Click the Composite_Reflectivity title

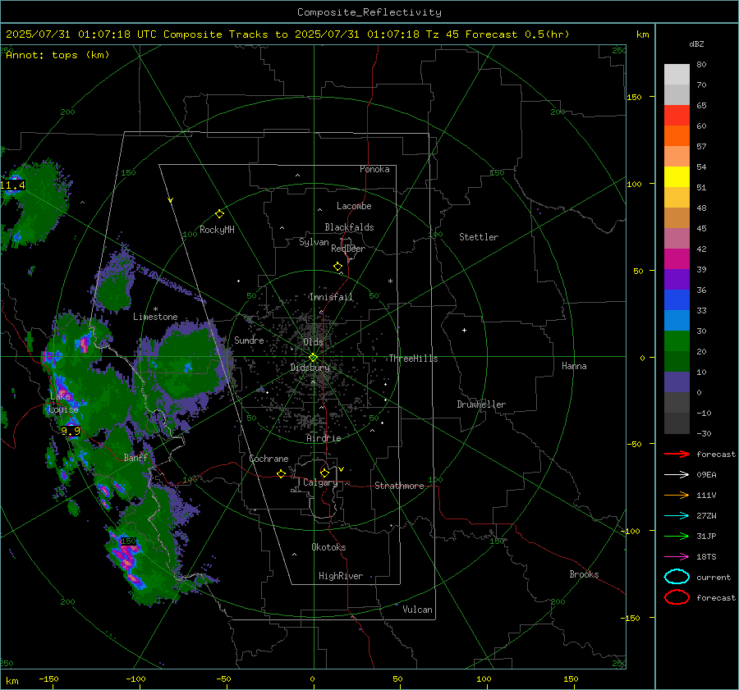click(x=369, y=12)
